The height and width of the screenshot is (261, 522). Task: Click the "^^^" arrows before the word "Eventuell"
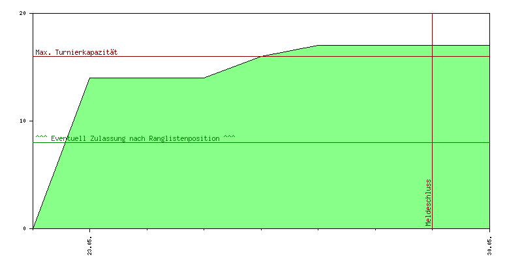click(41, 138)
